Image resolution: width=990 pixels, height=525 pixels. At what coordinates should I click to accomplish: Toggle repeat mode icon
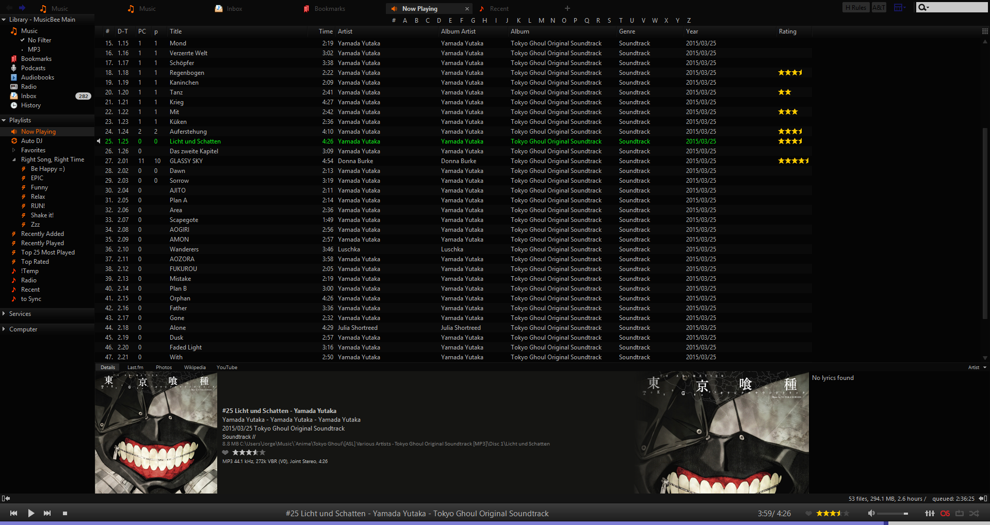(960, 513)
